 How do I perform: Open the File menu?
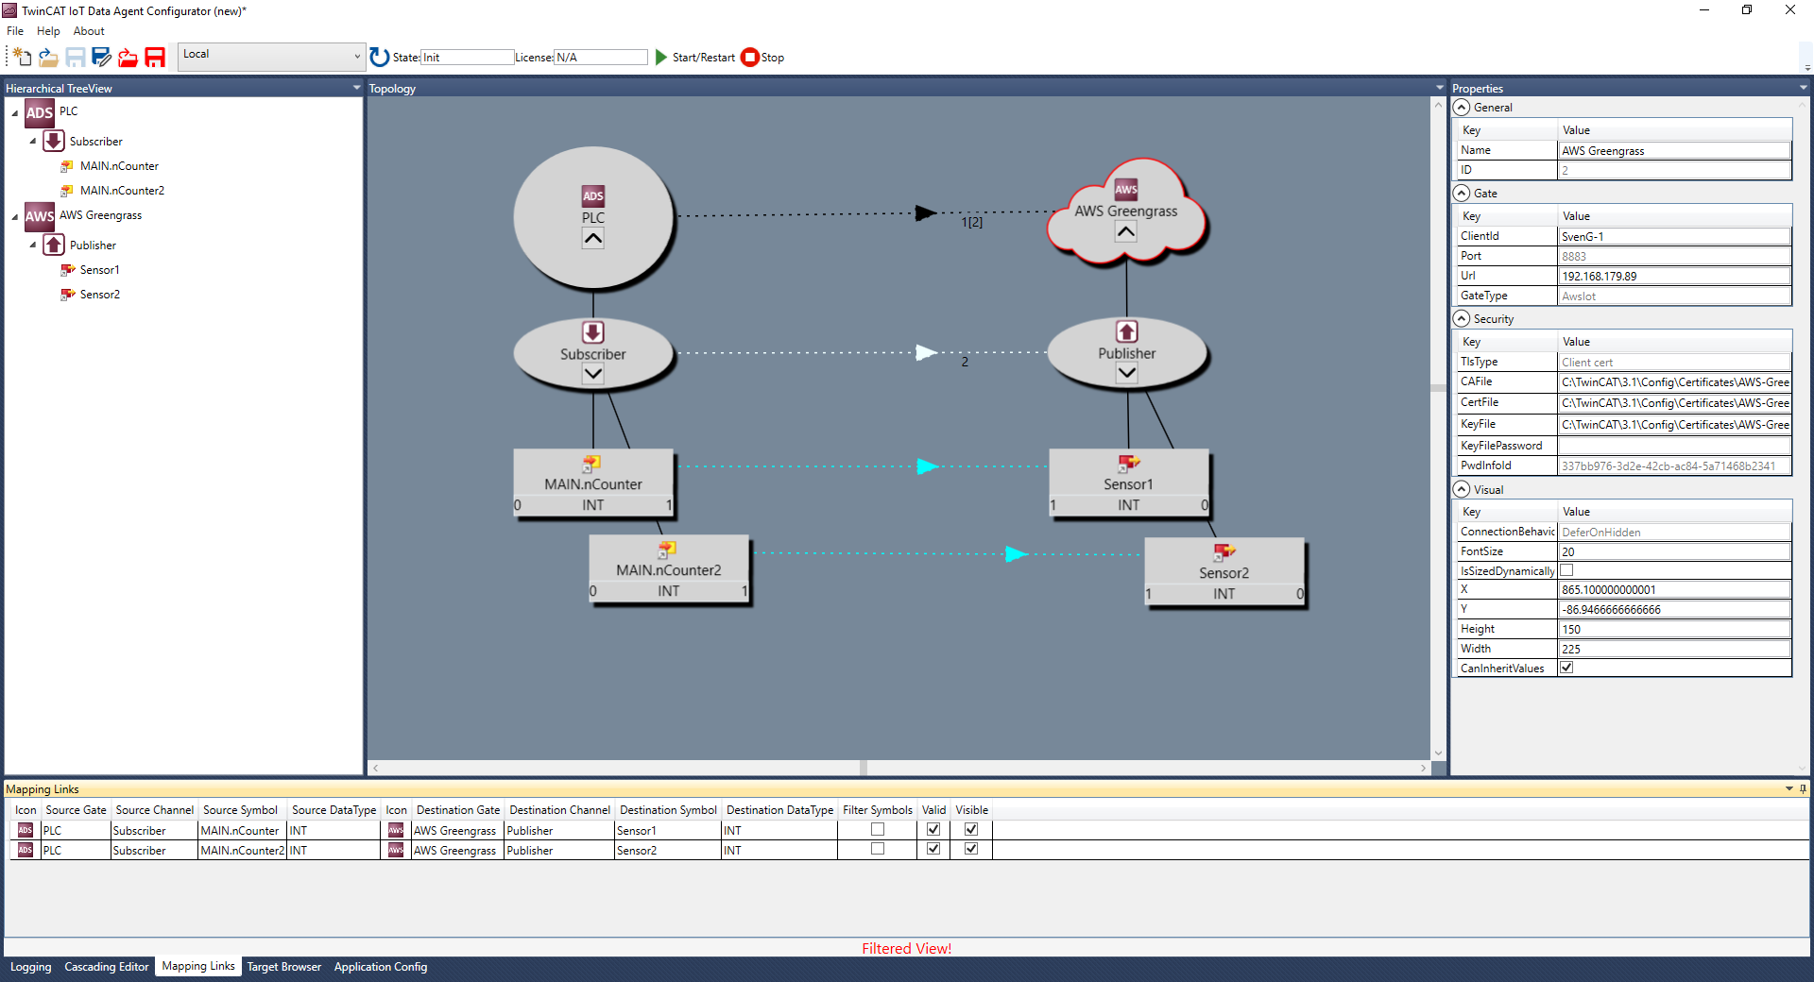pos(15,31)
